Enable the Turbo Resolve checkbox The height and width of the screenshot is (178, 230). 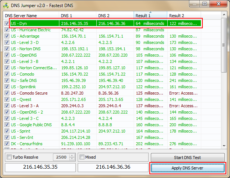pos(9,157)
